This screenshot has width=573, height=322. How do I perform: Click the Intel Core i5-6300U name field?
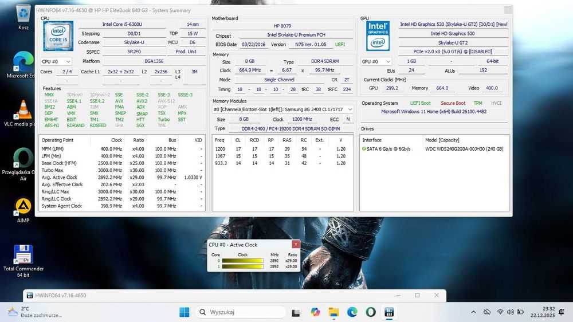click(122, 24)
